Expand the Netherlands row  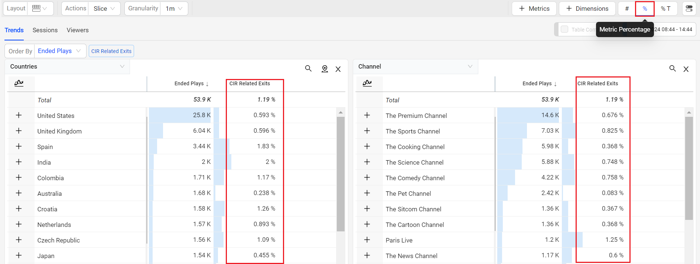click(x=19, y=224)
